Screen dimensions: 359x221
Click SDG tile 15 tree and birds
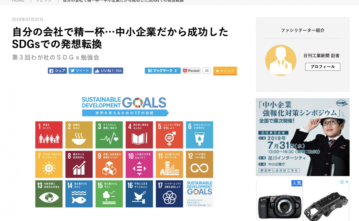click(109, 194)
